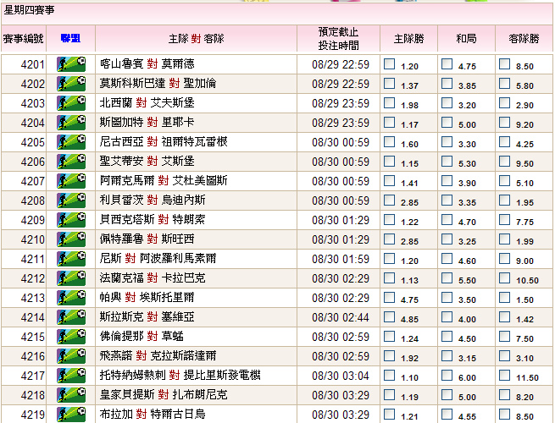Check draw 3.50 for match 4213

(447, 297)
